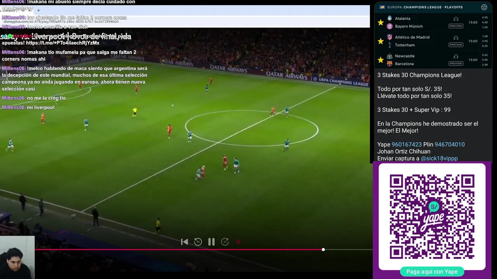This screenshot has width=497, height=279.
Task: Select odds 5.25 for Tottenham
Action: pyautogui.click(x=485, y=46)
